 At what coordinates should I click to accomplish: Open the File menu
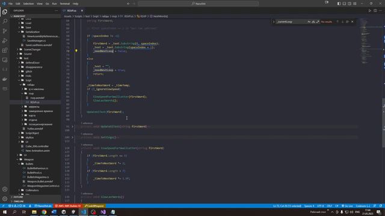click(x=10, y=4)
